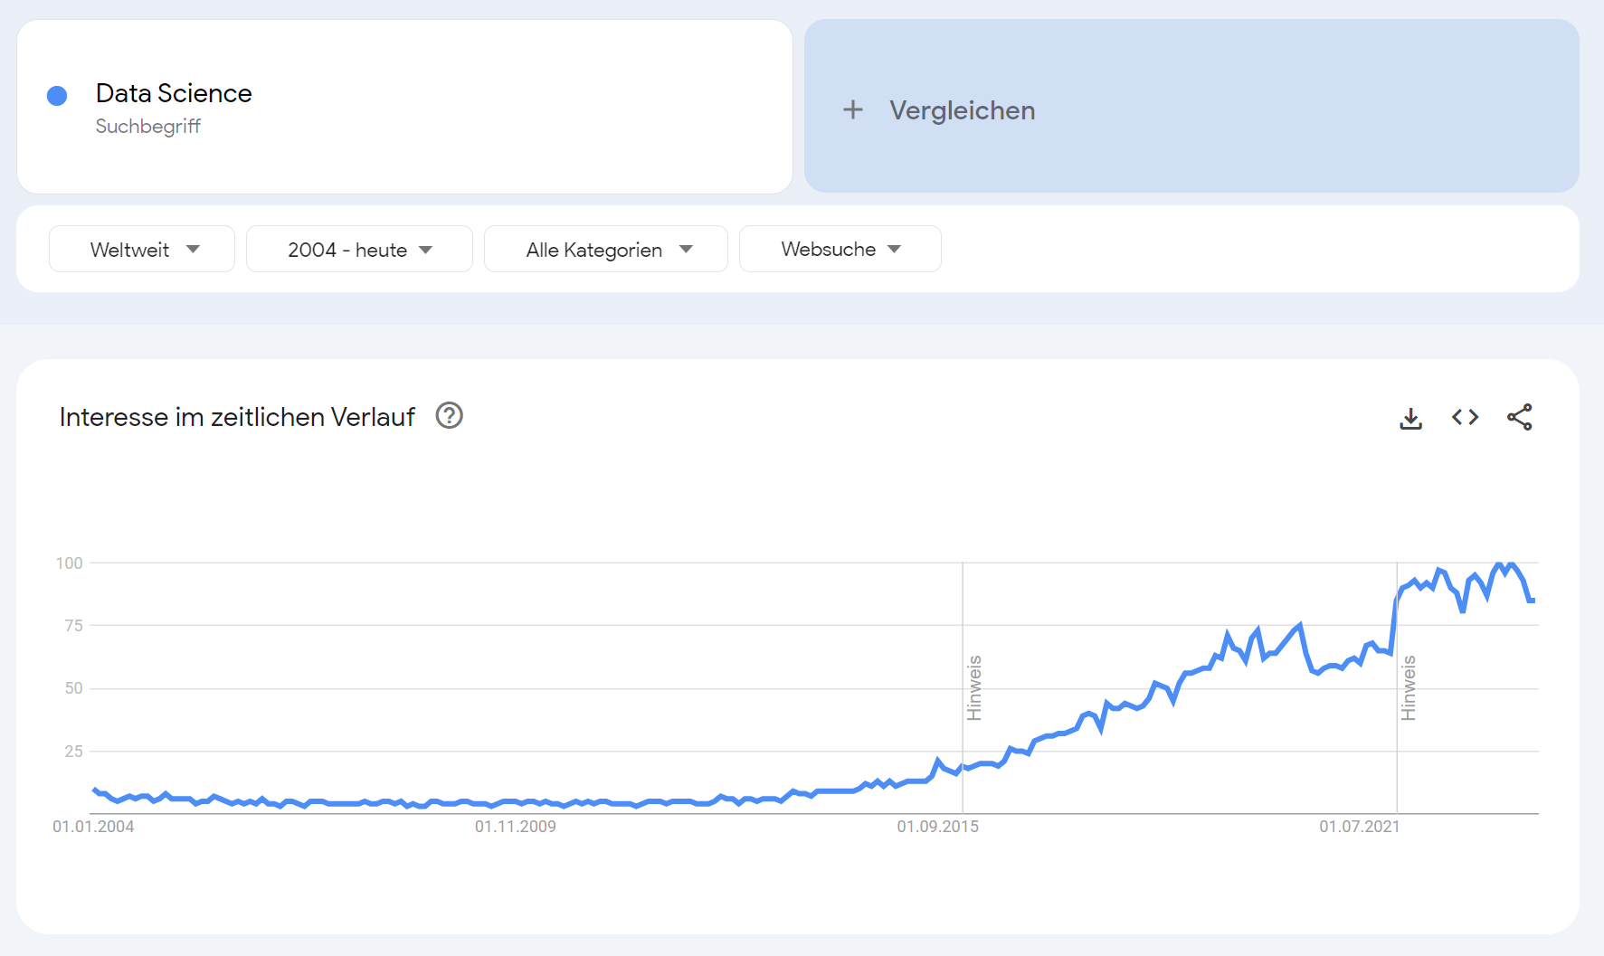Click the 01.01.2004 date axis label

(93, 827)
